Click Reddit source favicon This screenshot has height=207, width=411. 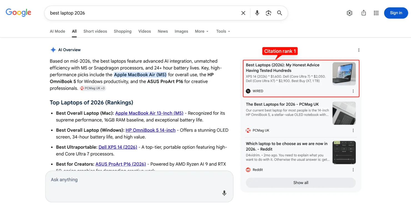248,170
